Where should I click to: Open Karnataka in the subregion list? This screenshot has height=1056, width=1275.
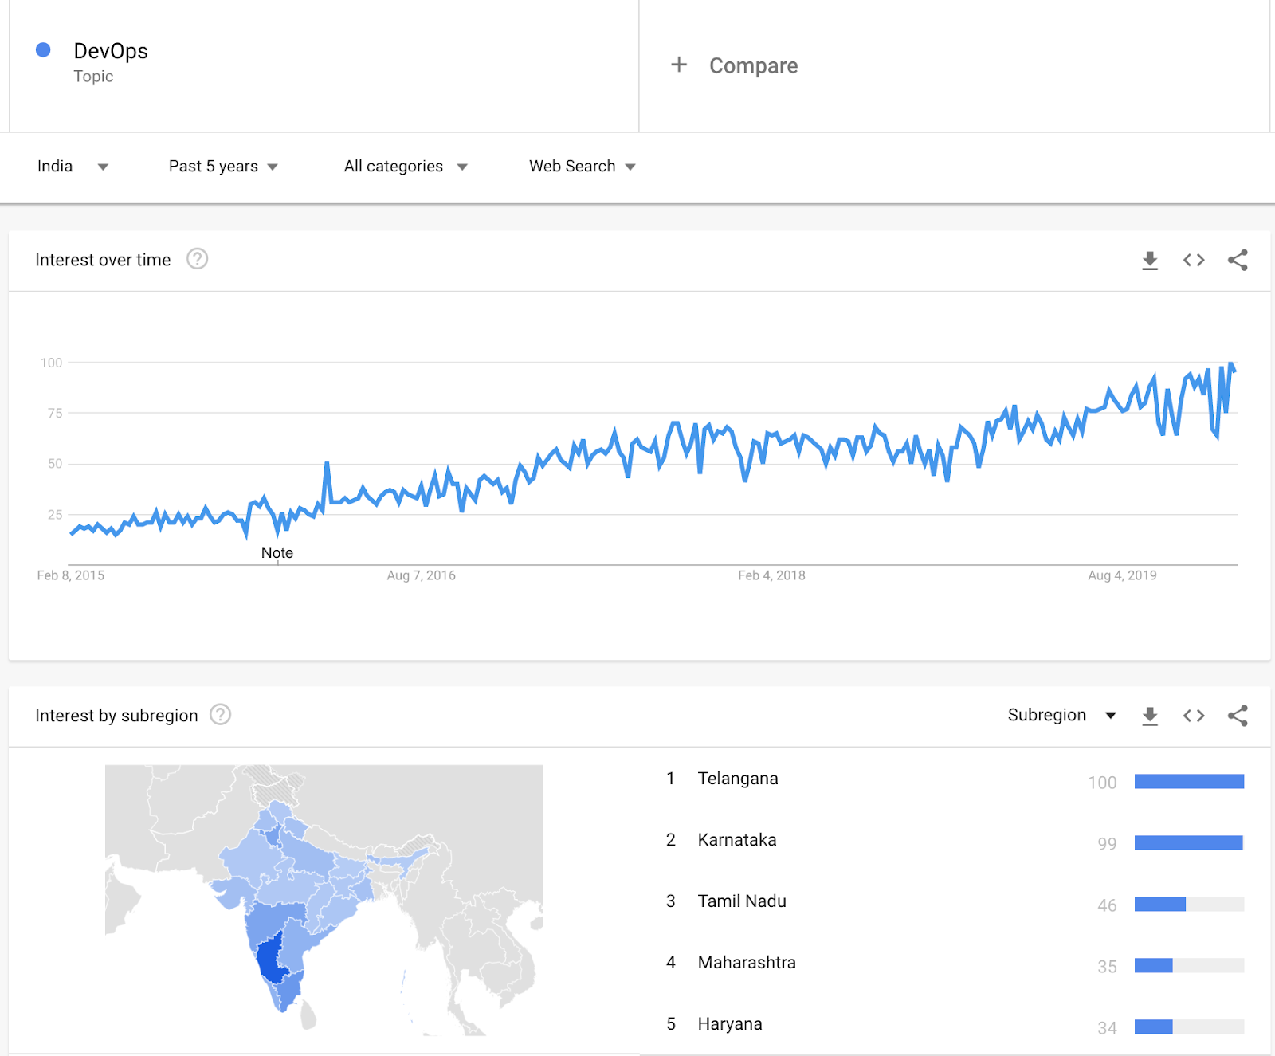pos(736,840)
